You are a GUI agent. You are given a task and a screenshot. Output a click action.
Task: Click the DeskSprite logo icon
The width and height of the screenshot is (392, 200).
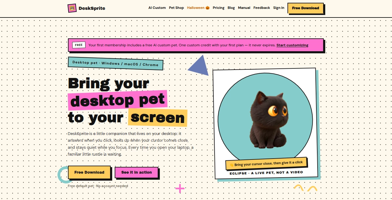point(72,8)
